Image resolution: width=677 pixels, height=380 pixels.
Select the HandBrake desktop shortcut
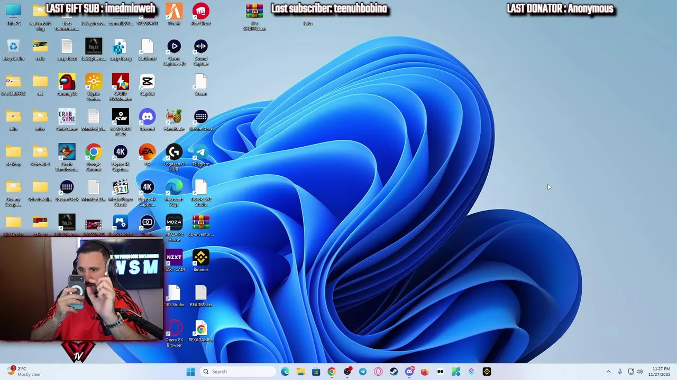point(174,120)
